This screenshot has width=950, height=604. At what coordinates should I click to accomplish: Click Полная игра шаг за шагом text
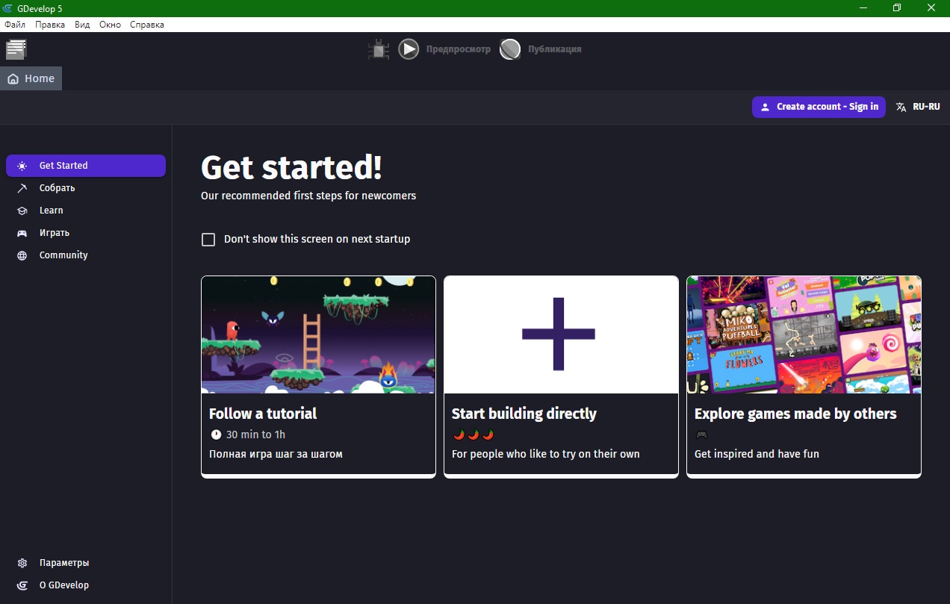point(276,454)
